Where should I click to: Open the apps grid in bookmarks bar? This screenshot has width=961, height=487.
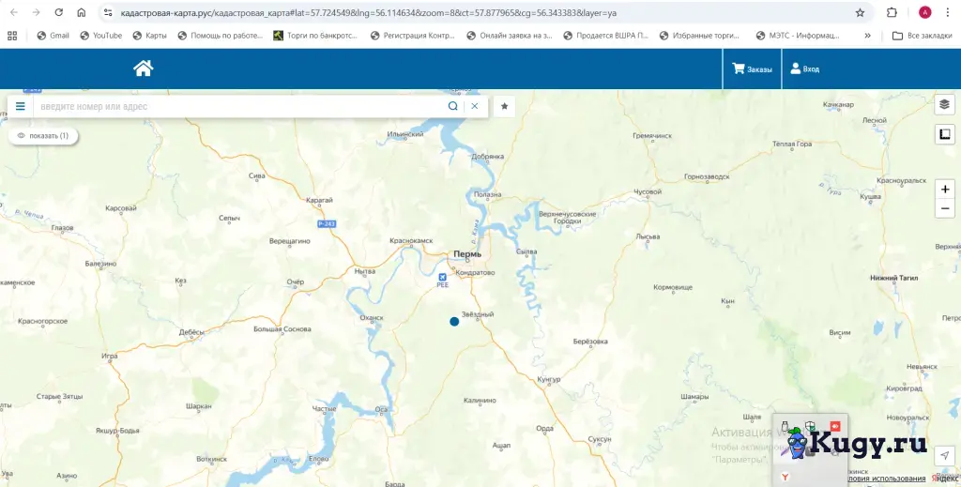pyautogui.click(x=12, y=36)
